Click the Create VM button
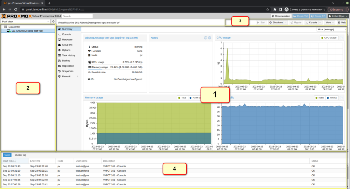 pyautogui.click(x=300, y=16)
